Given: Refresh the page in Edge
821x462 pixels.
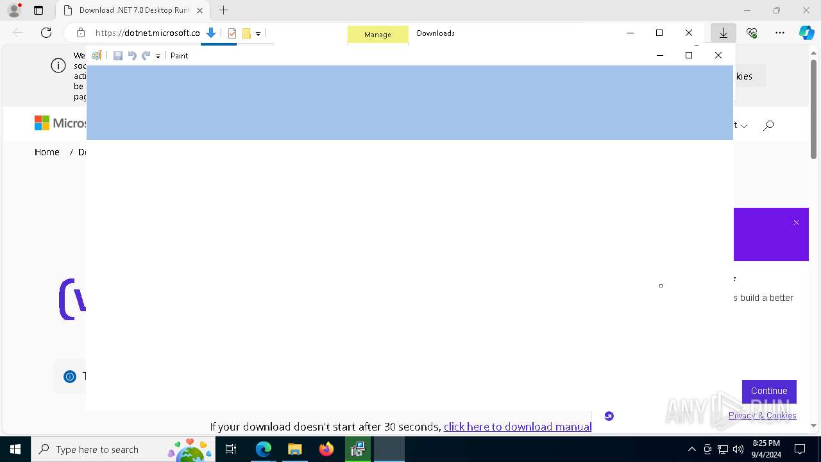Looking at the screenshot, I should pos(46,33).
